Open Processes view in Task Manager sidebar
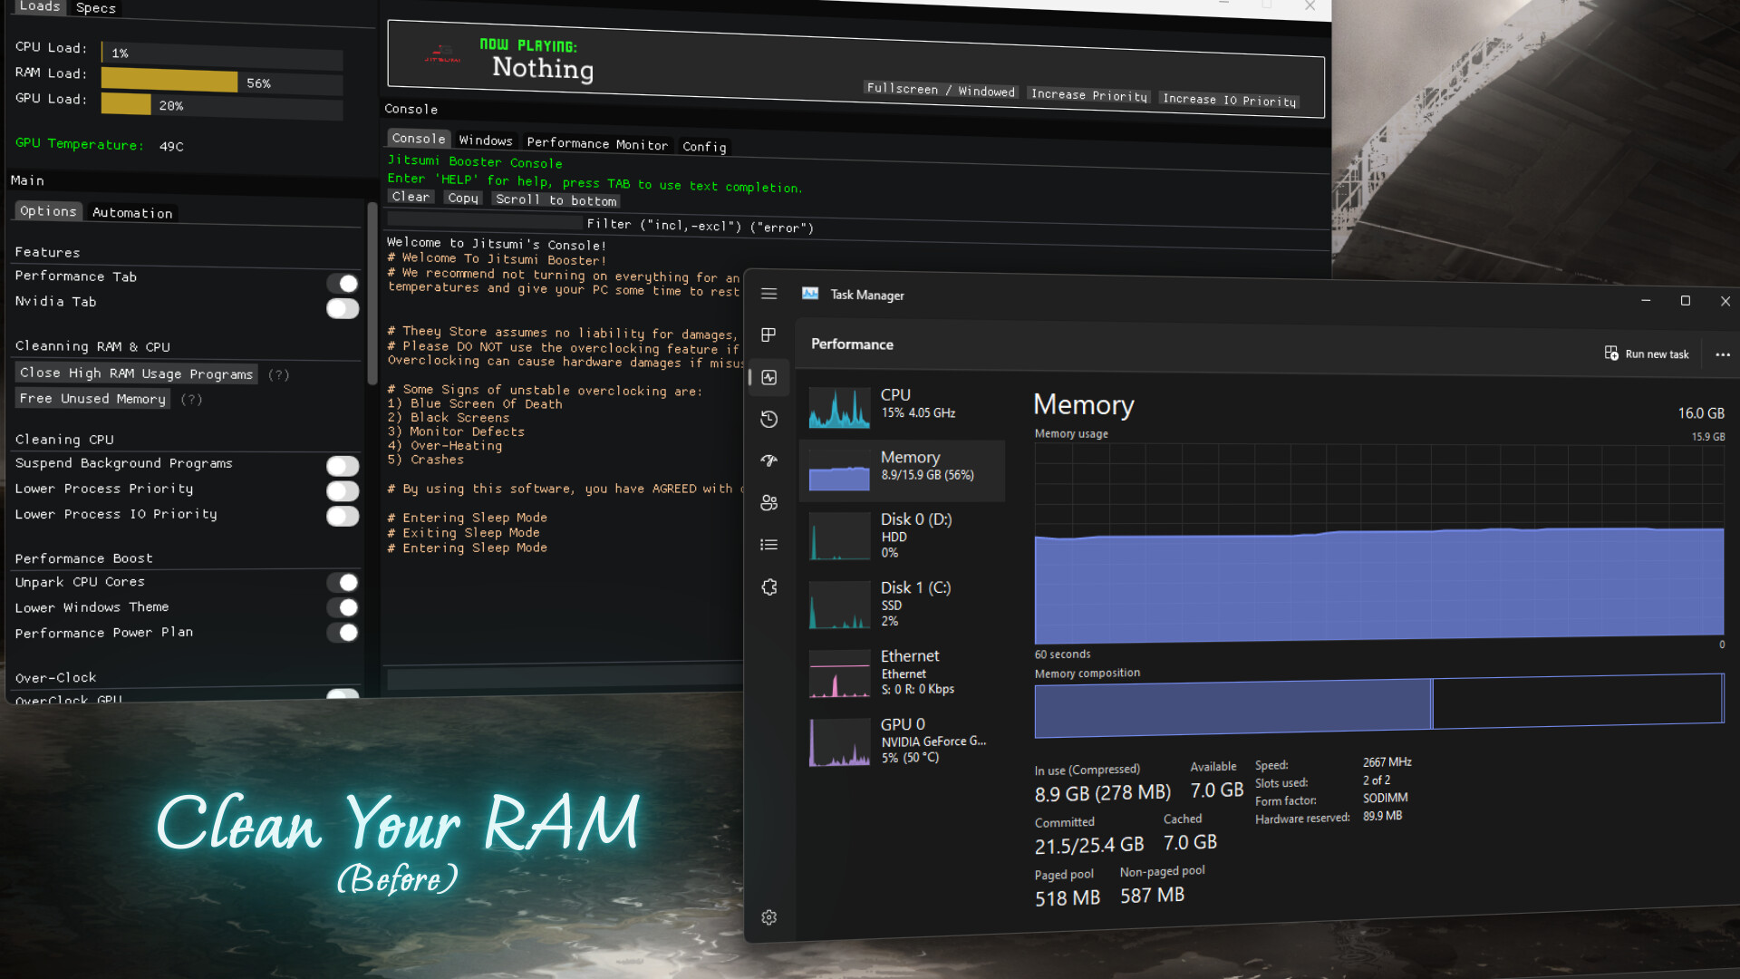The image size is (1740, 979). (768, 334)
